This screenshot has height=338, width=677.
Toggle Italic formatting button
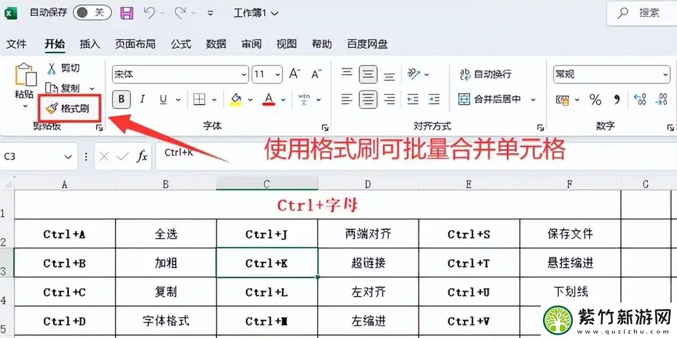142,99
